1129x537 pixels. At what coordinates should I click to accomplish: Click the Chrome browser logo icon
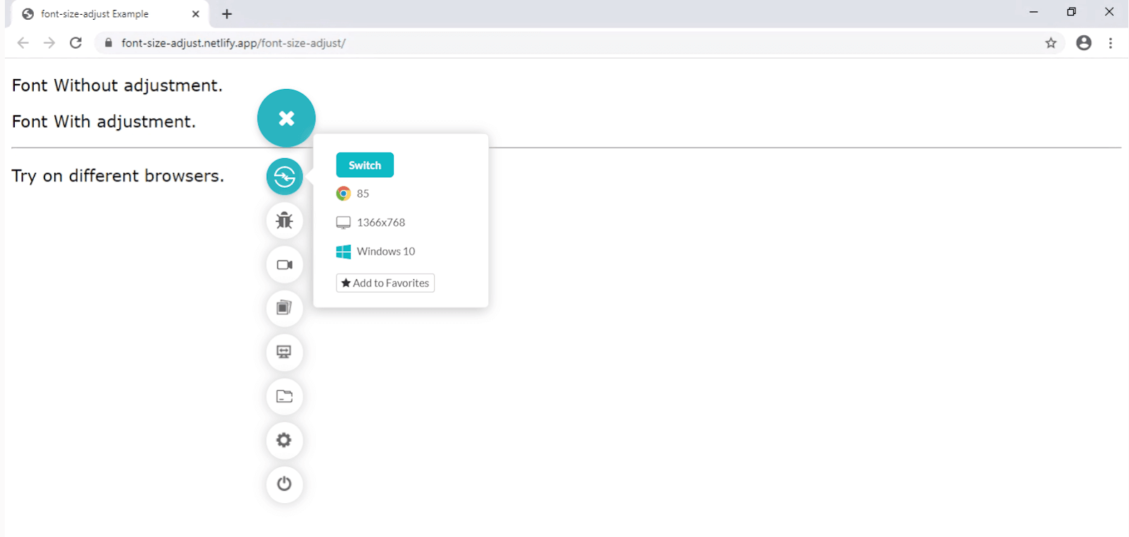tap(344, 193)
